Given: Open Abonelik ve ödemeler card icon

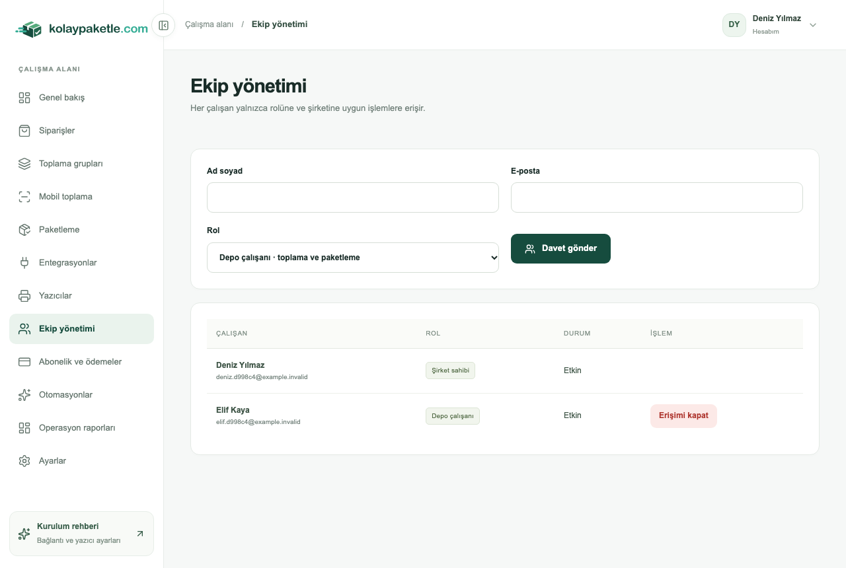Looking at the screenshot, I should click(x=24, y=362).
